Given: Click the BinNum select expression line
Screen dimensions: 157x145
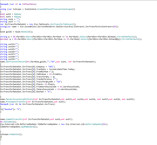Looking at the screenshot, I should [69, 37].
